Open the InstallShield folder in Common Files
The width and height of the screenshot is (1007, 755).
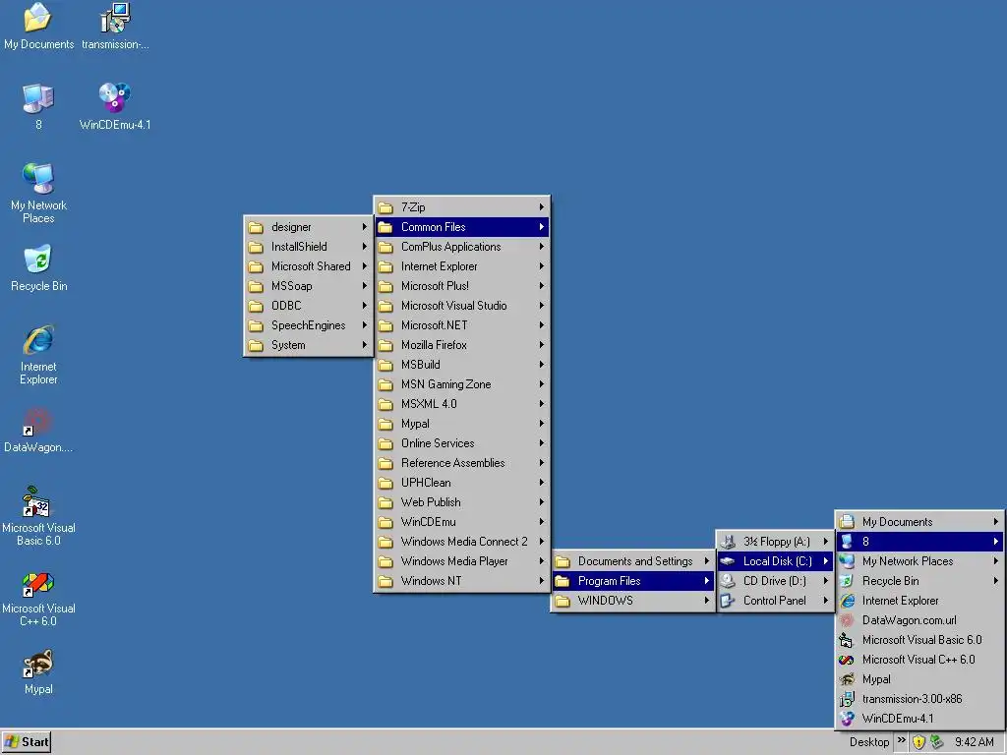pos(308,247)
